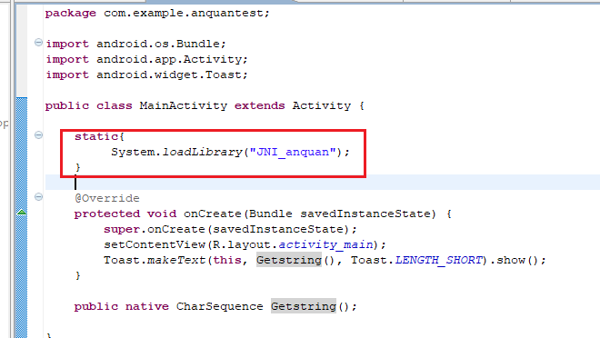Click the CharSequence return type
Image resolution: width=600 pixels, height=338 pixels.
tap(220, 306)
